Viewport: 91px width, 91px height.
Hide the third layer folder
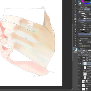click(79, 71)
